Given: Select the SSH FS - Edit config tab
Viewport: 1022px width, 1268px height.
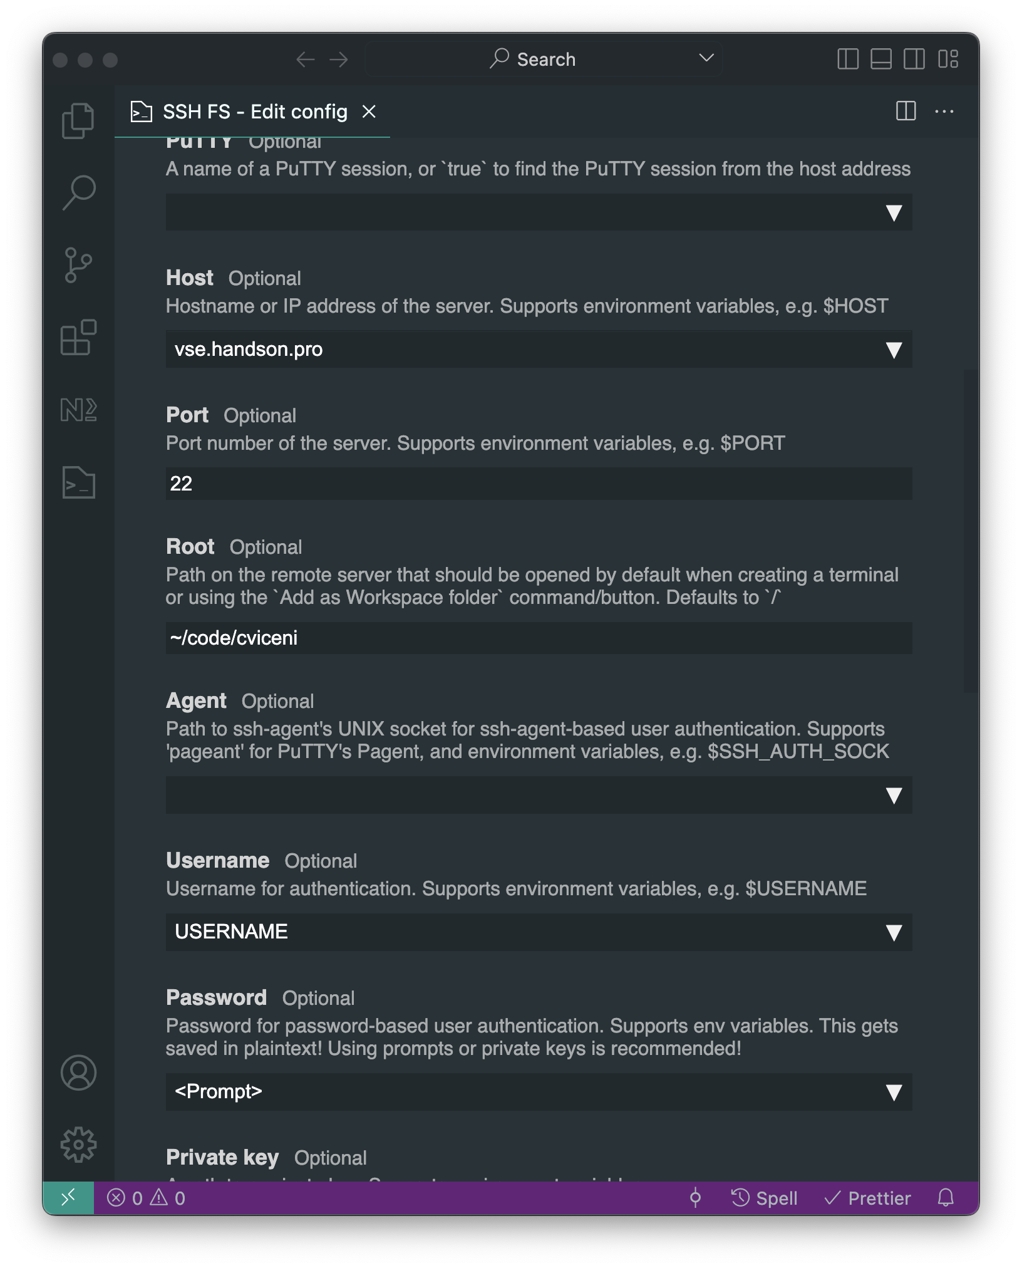Looking at the screenshot, I should pyautogui.click(x=254, y=112).
